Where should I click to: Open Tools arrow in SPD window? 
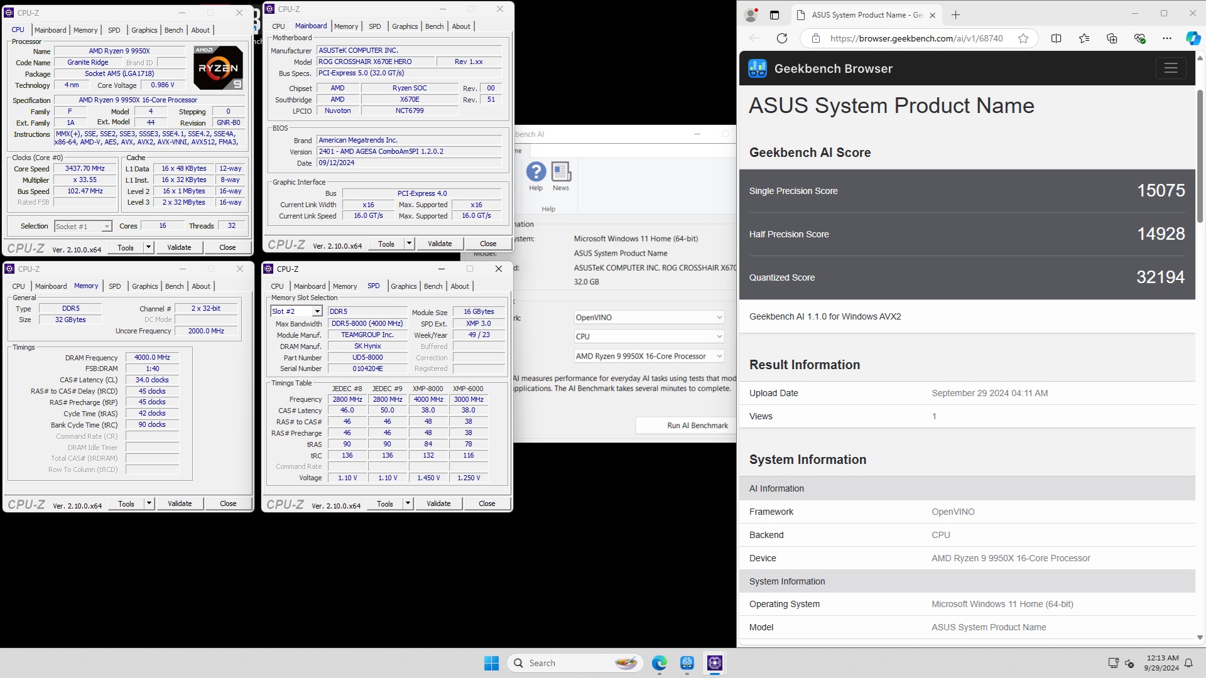click(408, 503)
